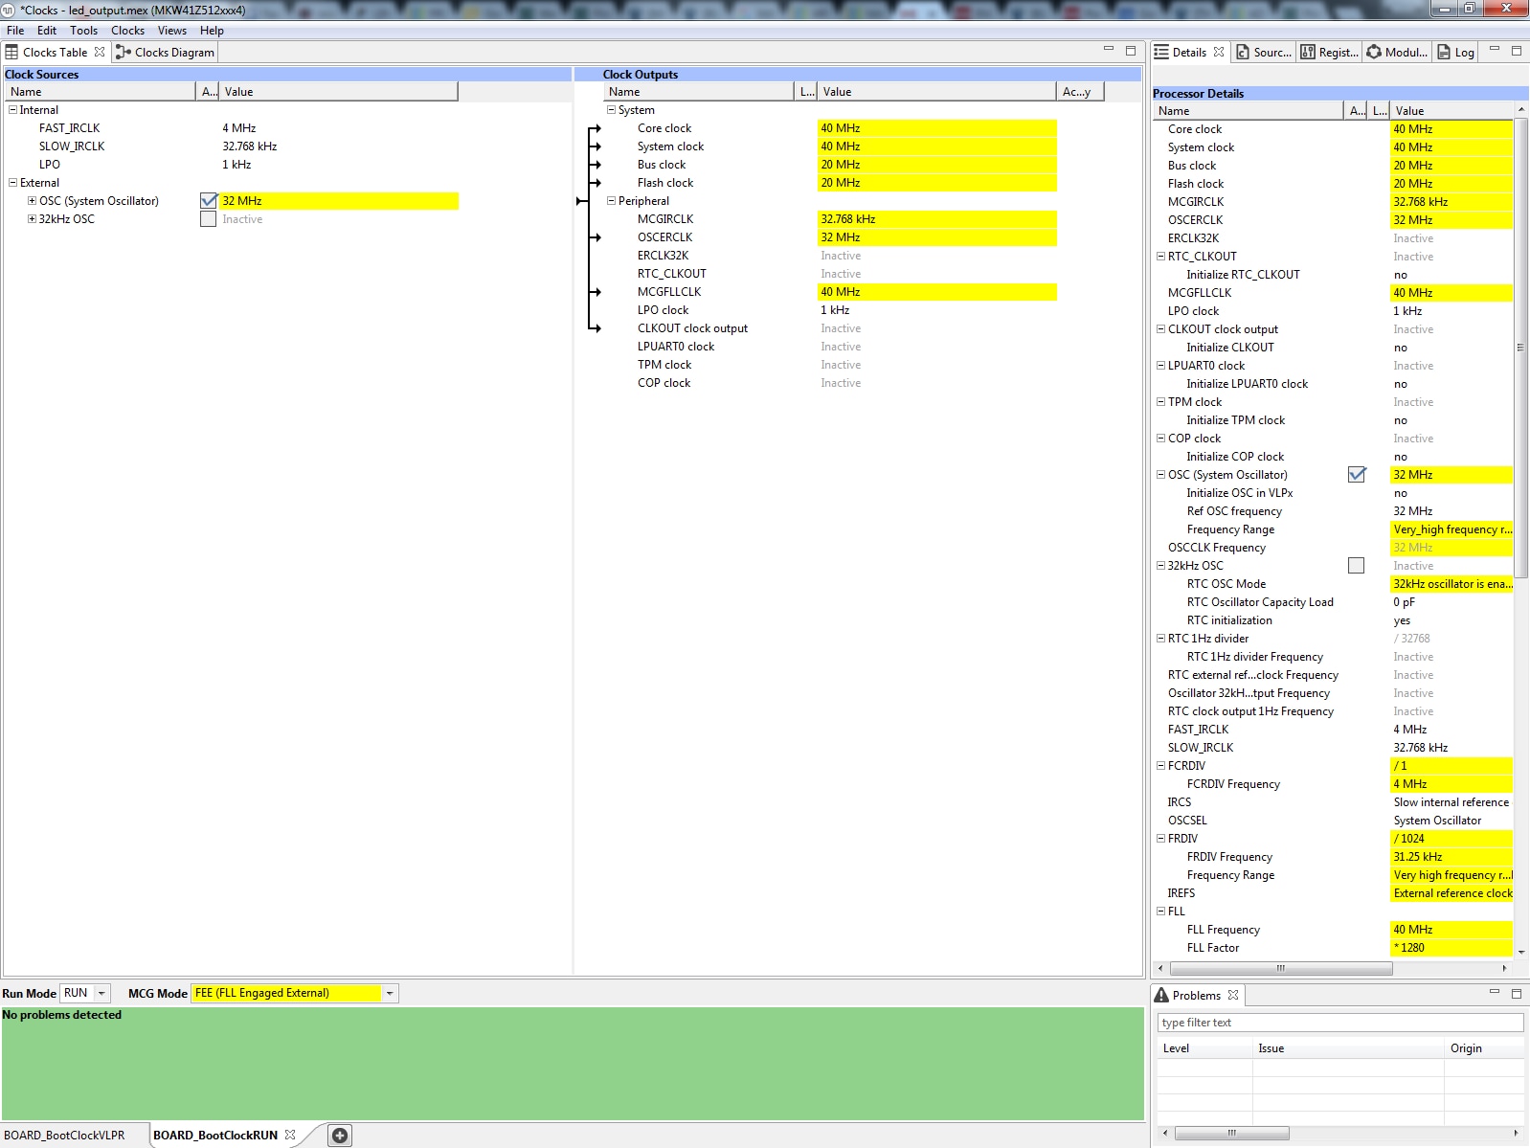Open the Tools menu
Viewport: 1530px width, 1148px height.
[x=83, y=31]
